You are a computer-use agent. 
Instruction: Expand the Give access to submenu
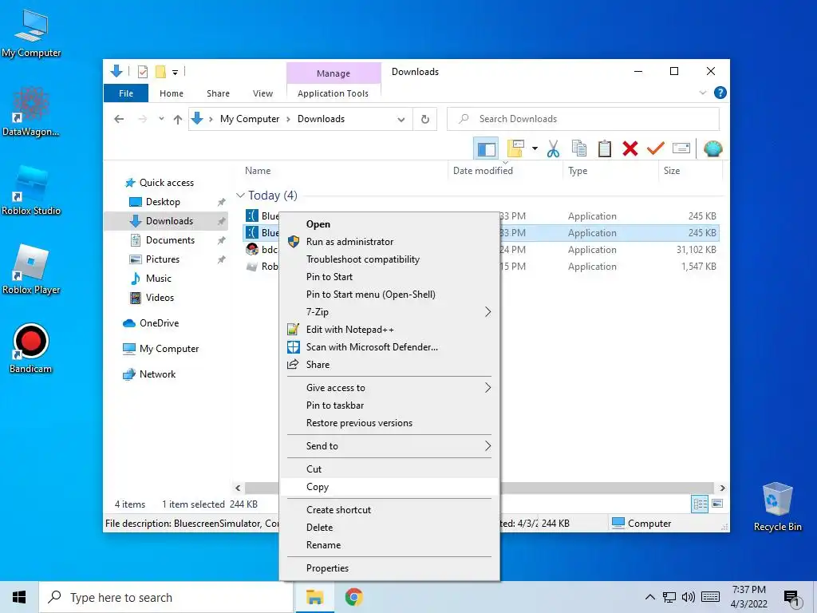tap(389, 388)
